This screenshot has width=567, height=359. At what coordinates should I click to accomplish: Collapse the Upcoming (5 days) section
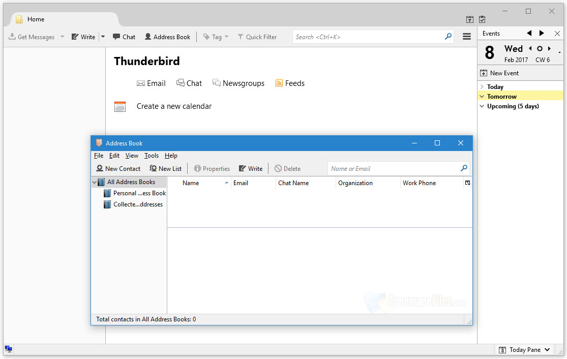pyautogui.click(x=482, y=106)
